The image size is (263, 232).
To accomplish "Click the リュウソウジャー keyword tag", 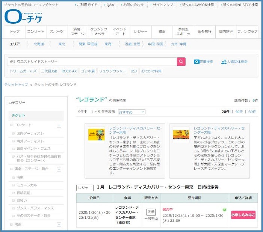I will point(113,71).
